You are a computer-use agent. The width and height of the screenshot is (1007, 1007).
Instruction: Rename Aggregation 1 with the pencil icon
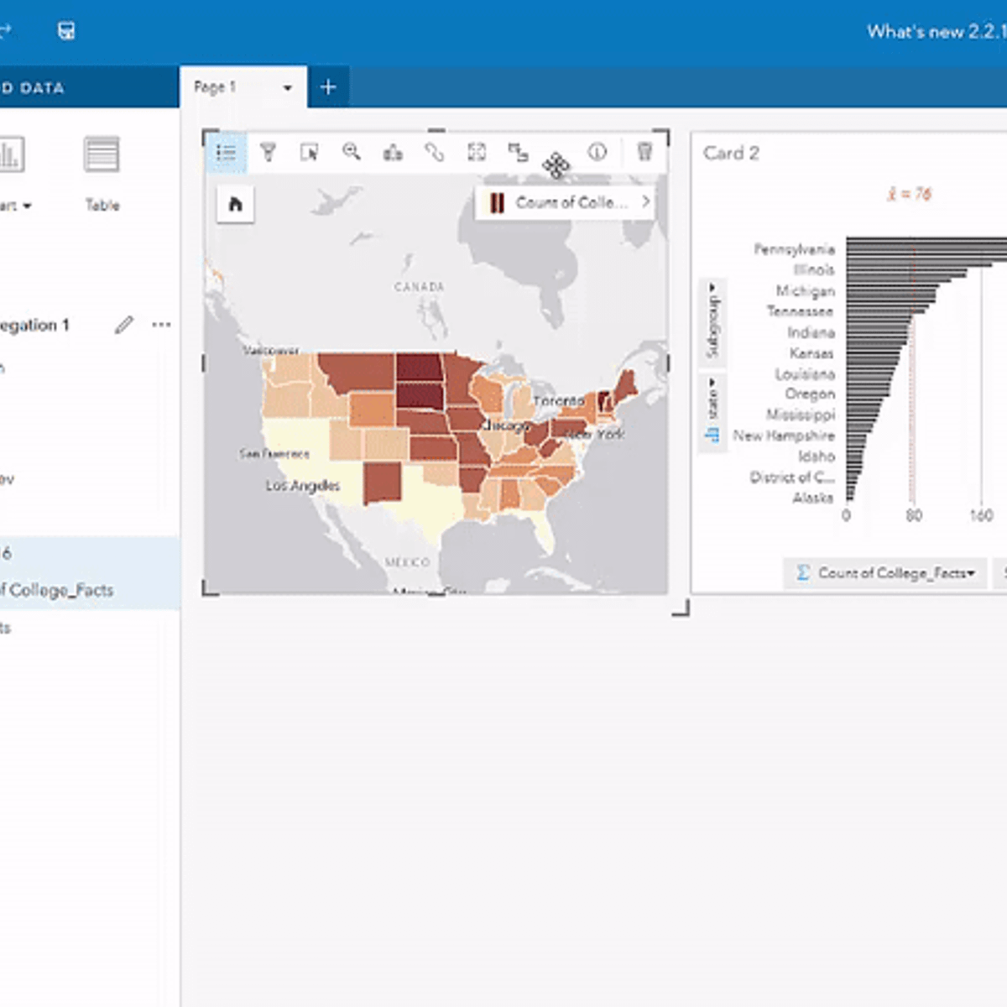(x=124, y=325)
